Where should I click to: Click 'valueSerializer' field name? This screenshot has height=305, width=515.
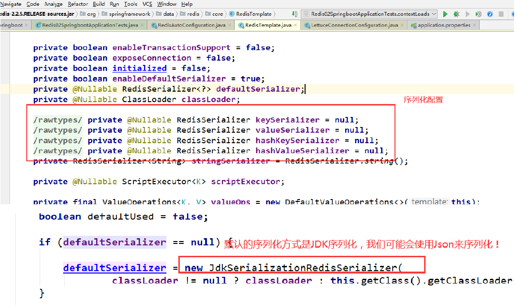tap(292, 130)
